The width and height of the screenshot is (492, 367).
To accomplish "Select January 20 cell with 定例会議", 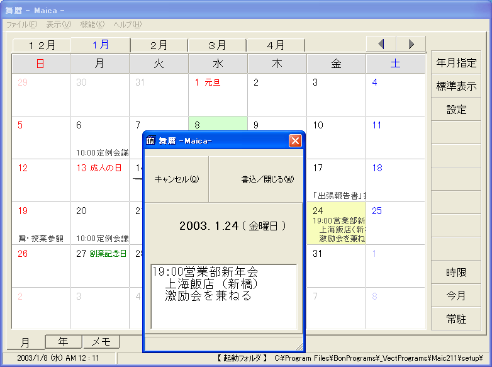I will click(100, 223).
